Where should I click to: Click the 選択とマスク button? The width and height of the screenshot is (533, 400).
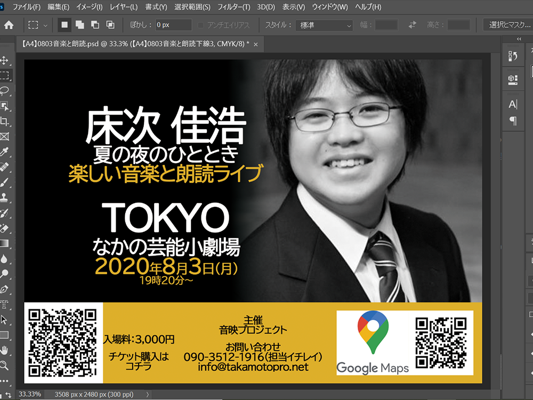(509, 25)
